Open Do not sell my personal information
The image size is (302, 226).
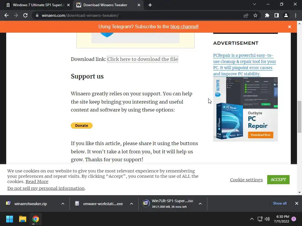(x=46, y=188)
